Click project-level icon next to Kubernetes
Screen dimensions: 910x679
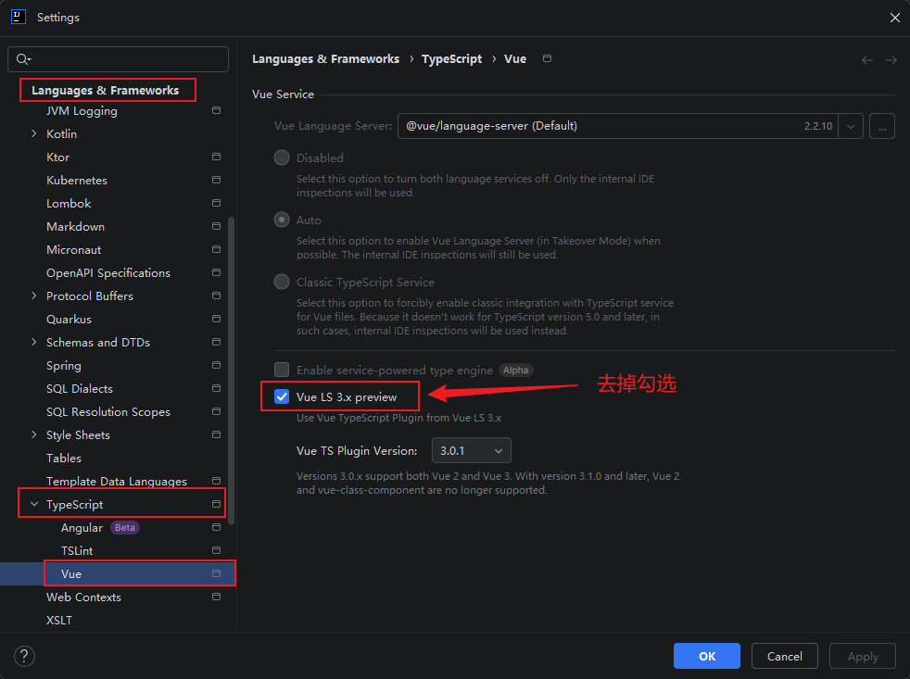[216, 180]
